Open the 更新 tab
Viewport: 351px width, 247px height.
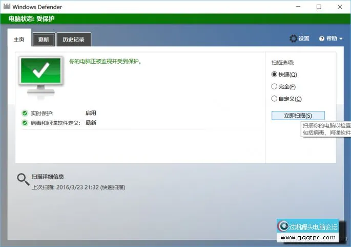[44, 40]
